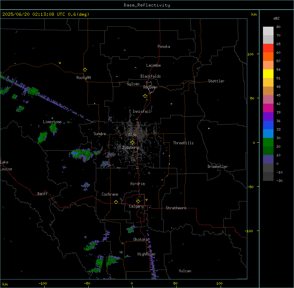Click the dBZ legend heading

point(276,18)
